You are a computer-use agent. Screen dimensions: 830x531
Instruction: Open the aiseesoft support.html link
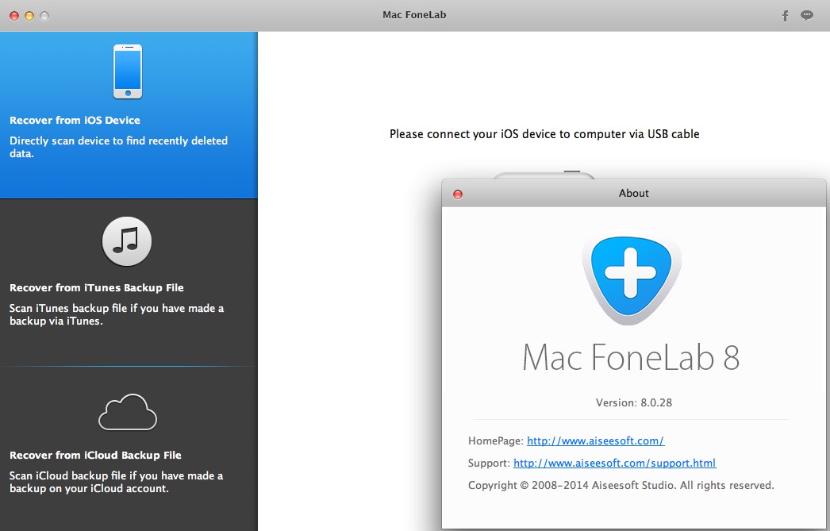pos(614,463)
